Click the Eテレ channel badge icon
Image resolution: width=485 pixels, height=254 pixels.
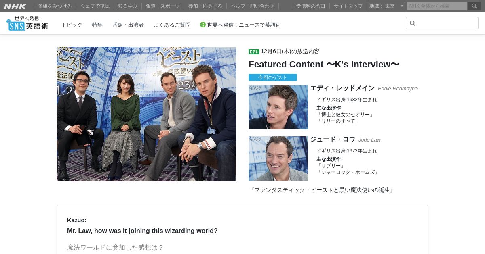point(254,52)
